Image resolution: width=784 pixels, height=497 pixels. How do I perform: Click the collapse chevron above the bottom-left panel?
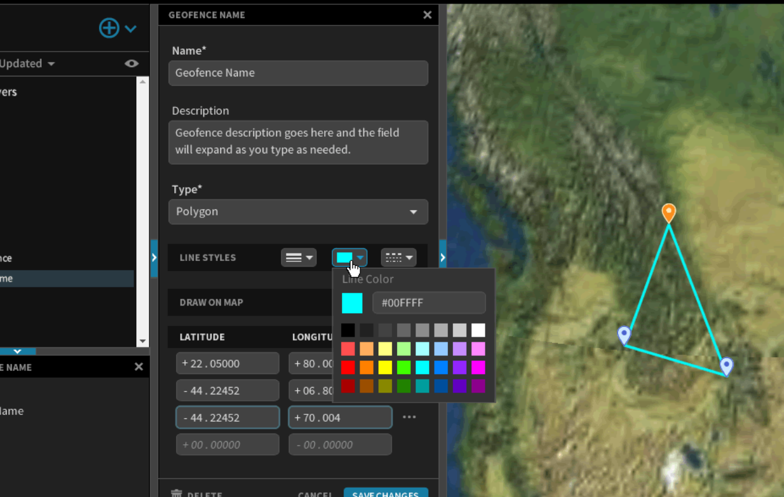point(17,352)
